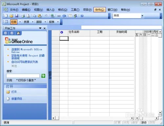The width and height of the screenshot is (164, 126).
Task: Click 自动从网站更新此列表 link
Action: [25, 62]
